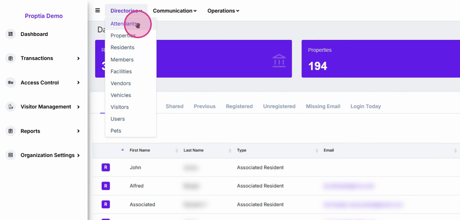Image resolution: width=460 pixels, height=220 pixels.
Task: Collapse the Directories dropdown menu
Action: tap(126, 11)
